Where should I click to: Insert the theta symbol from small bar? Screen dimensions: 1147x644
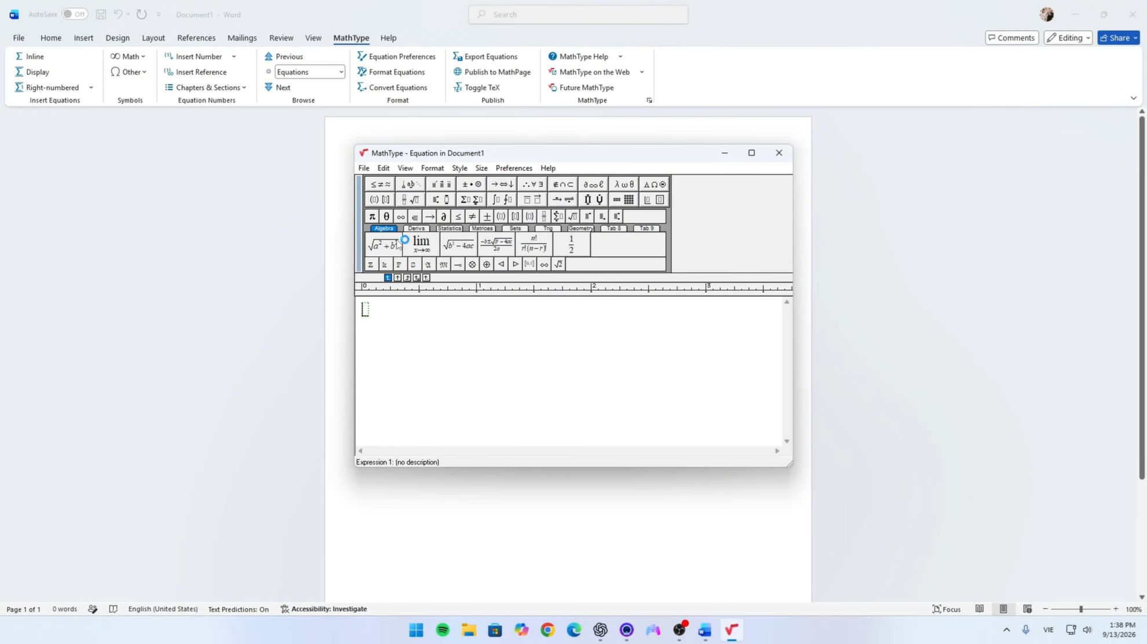tap(386, 216)
